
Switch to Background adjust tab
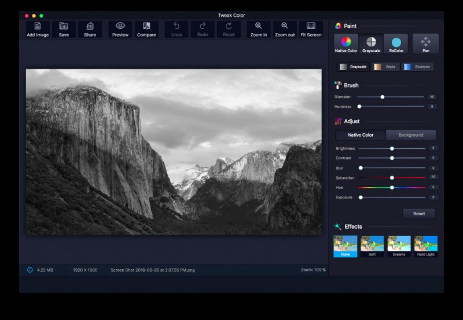click(x=411, y=135)
